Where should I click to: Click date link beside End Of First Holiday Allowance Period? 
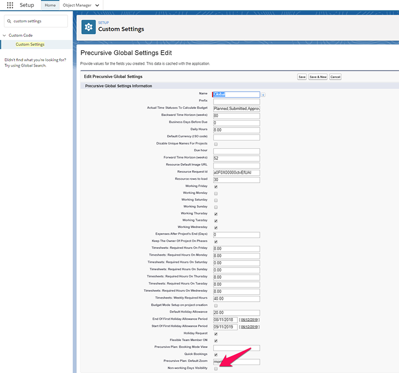(x=249, y=320)
